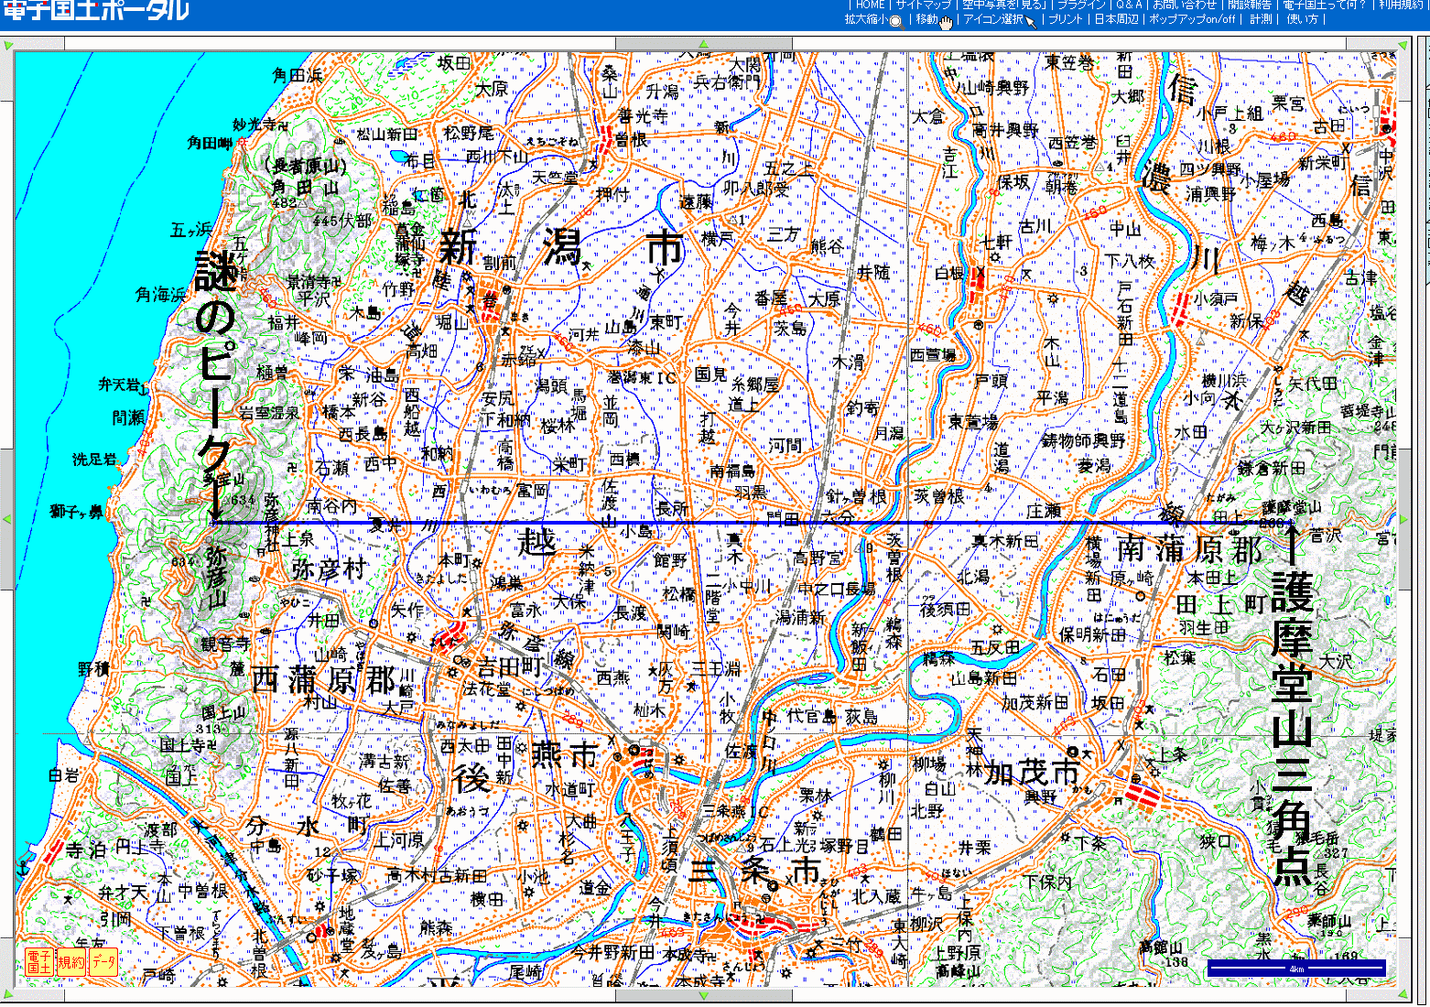1430x1007 pixels.
Task: Pan map north with top green arrow
Action: [x=703, y=44]
